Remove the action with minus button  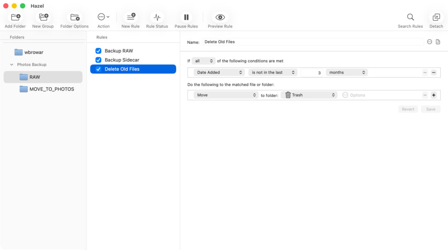425,95
